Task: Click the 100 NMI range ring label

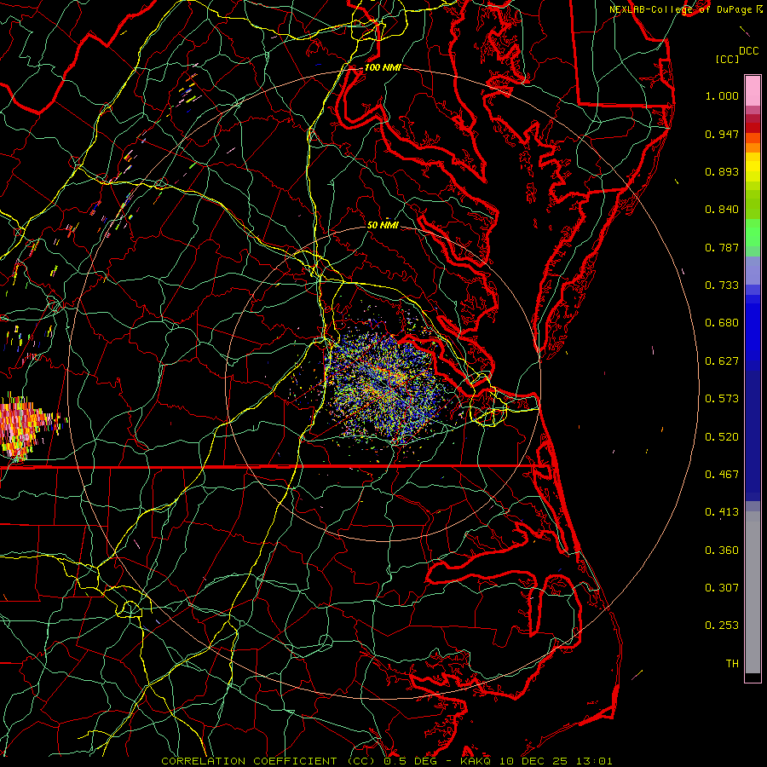Action: tap(383, 67)
